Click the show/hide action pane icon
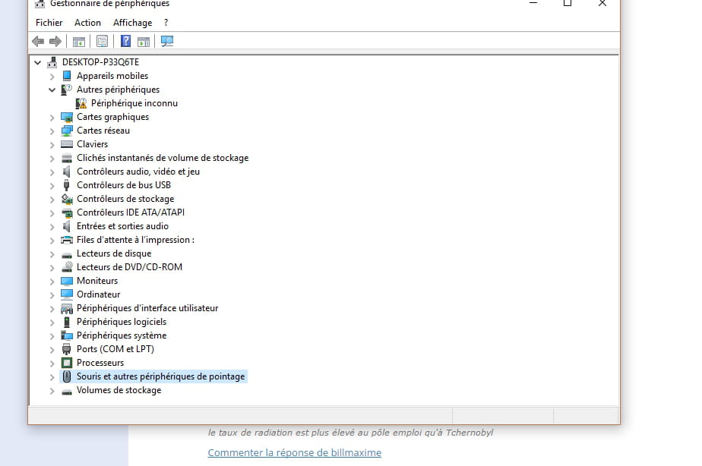Screen dimensions: 702x466 click(x=144, y=42)
